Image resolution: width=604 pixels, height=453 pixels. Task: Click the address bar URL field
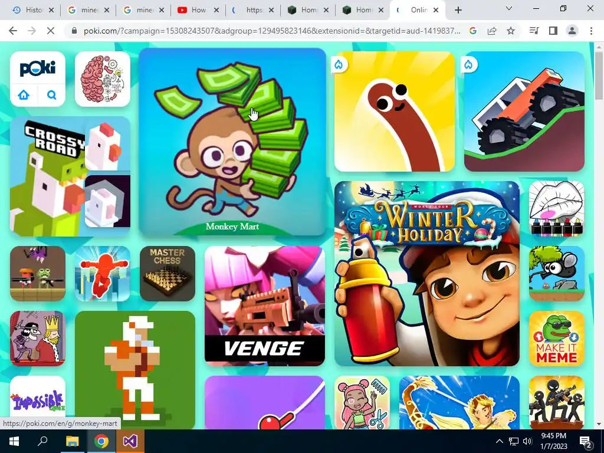[x=272, y=31]
